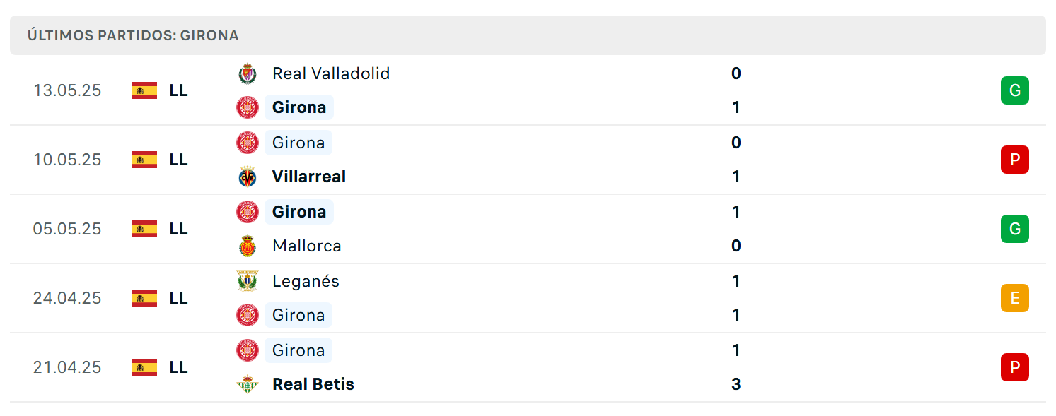The width and height of the screenshot is (1056, 416).
Task: Click the Leganés club crest
Action: (248, 281)
